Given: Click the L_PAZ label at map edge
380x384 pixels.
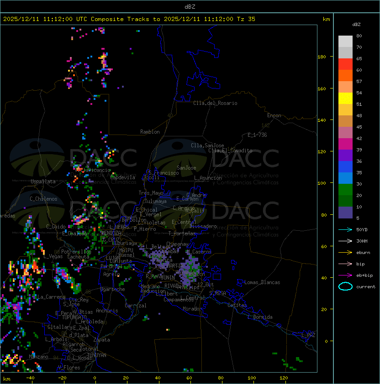Looking at the screenshot, I should [x=308, y=335].
